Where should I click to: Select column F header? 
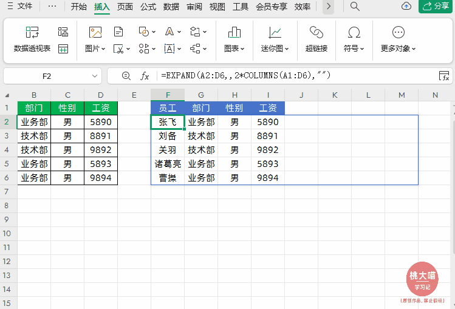coord(168,95)
